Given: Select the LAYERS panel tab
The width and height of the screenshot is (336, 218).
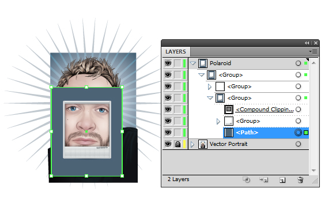Looking at the screenshot, I should point(176,52).
